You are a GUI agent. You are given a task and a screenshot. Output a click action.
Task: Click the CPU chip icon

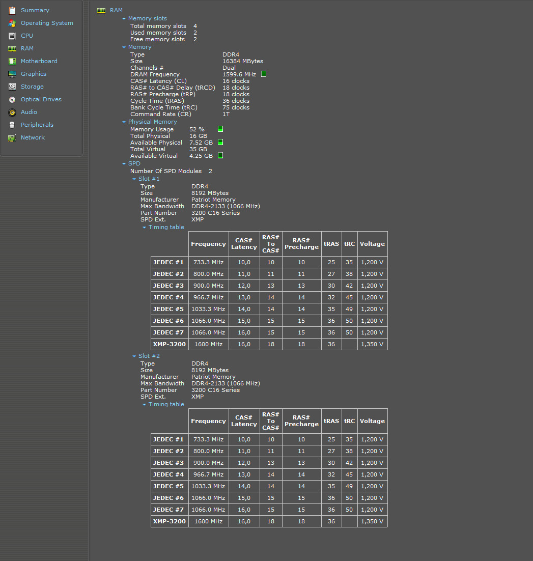tap(12, 36)
